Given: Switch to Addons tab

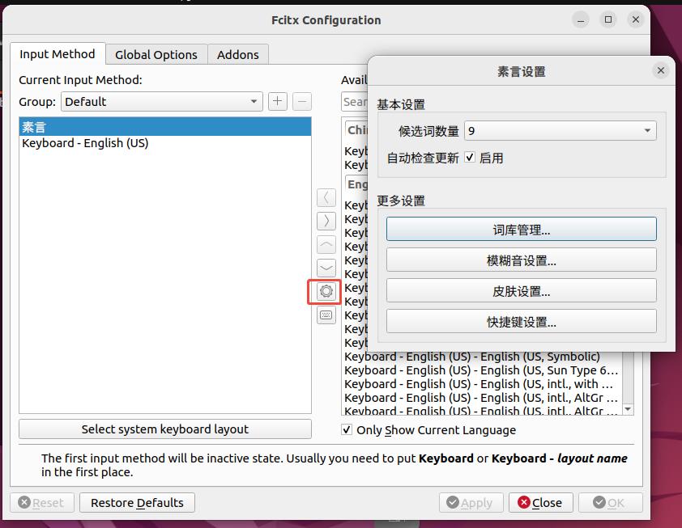Looking at the screenshot, I should point(238,55).
